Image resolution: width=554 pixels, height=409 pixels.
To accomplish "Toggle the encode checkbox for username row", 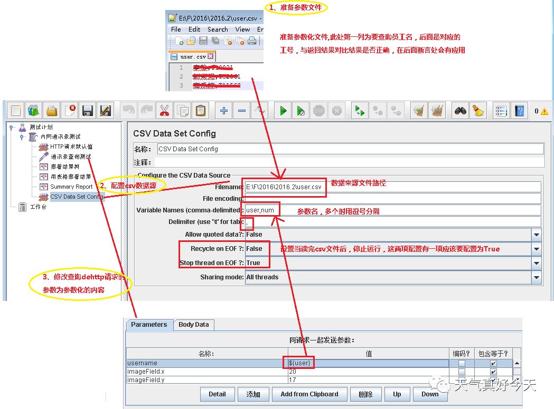I will tap(462, 363).
